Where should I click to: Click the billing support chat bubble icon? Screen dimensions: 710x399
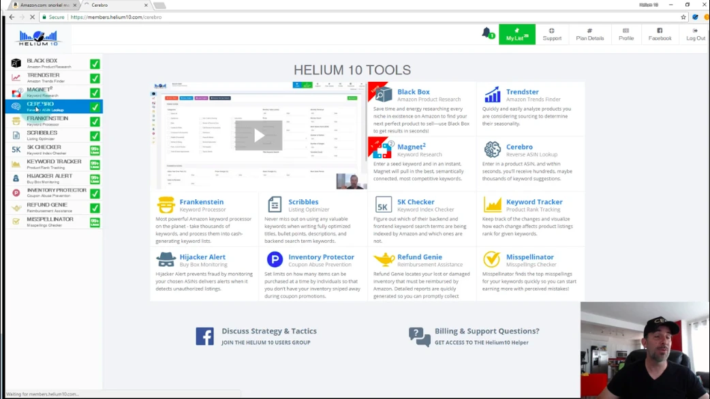(419, 337)
